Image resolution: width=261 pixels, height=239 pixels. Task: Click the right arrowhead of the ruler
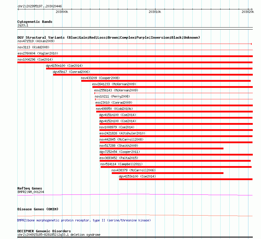[252, 9]
